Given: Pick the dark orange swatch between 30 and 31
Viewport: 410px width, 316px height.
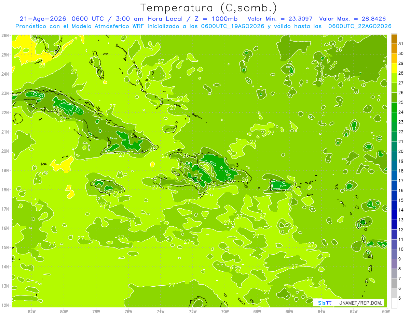Looking at the screenshot, I should point(394,48).
